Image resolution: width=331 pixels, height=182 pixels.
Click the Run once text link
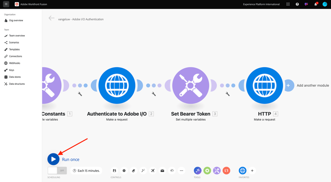click(x=71, y=160)
